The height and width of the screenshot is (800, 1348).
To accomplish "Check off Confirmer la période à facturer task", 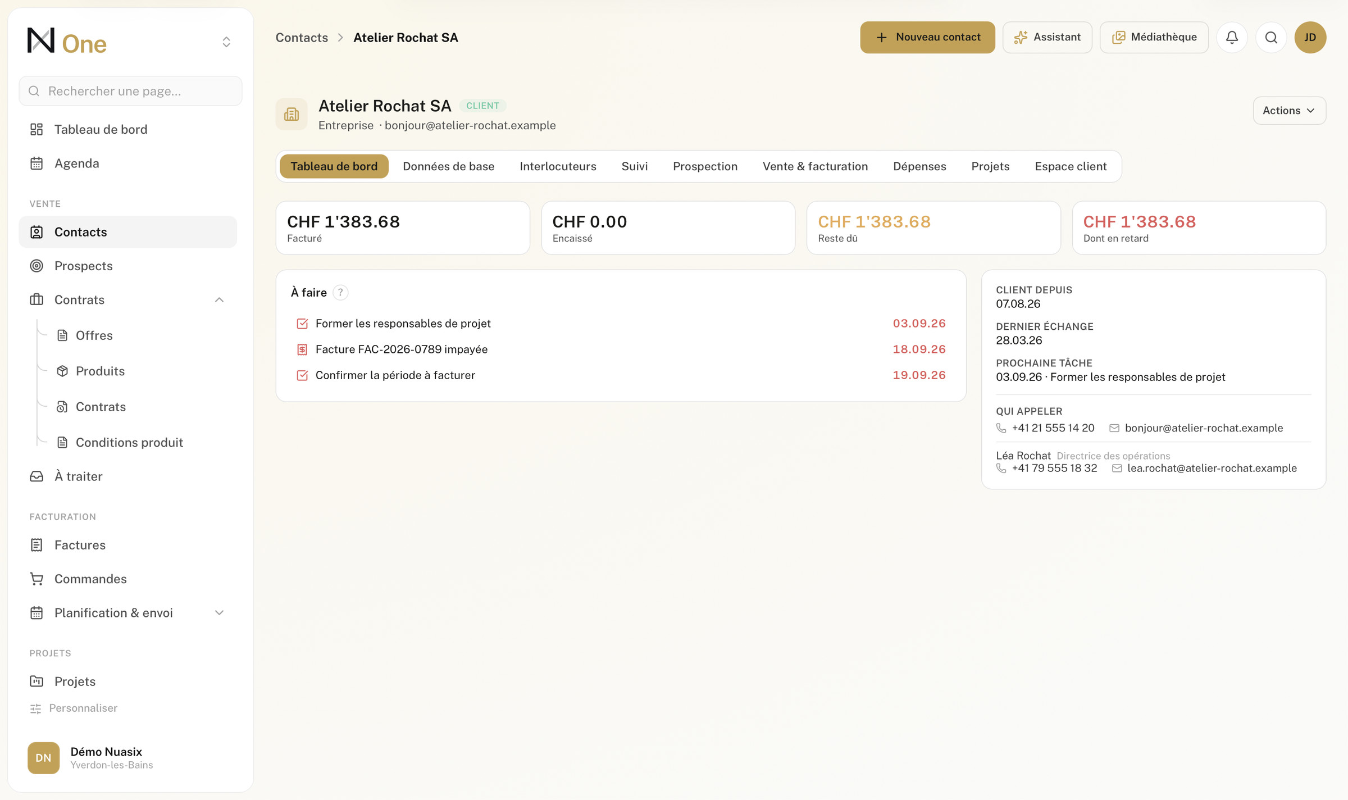I will [302, 375].
